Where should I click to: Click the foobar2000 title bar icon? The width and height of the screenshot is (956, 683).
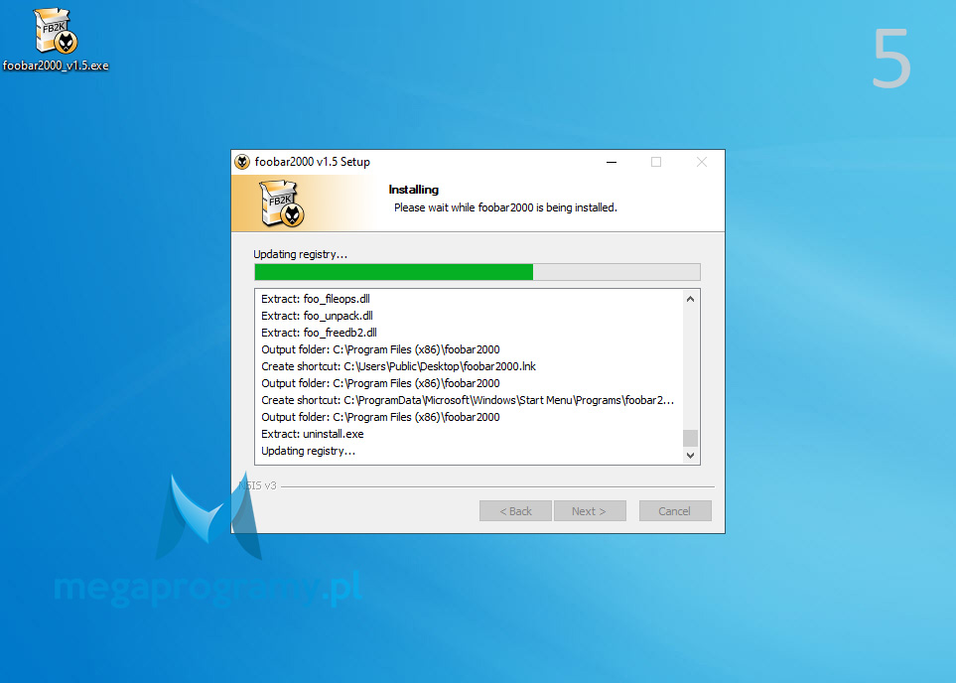click(x=242, y=162)
